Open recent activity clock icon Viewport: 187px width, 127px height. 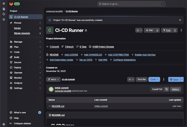point(4,14)
